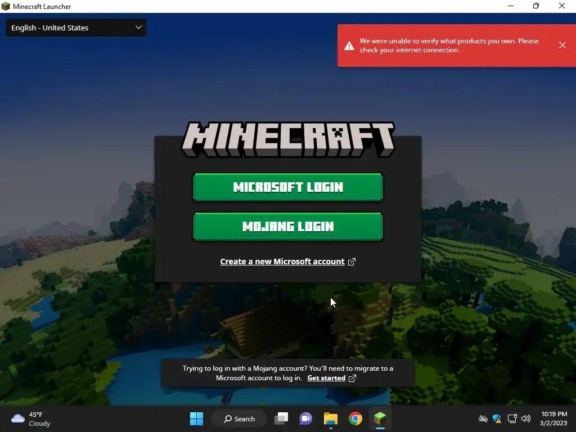Click the error text about verifying products
Viewport: 576px width, 432px height.
coord(449,46)
